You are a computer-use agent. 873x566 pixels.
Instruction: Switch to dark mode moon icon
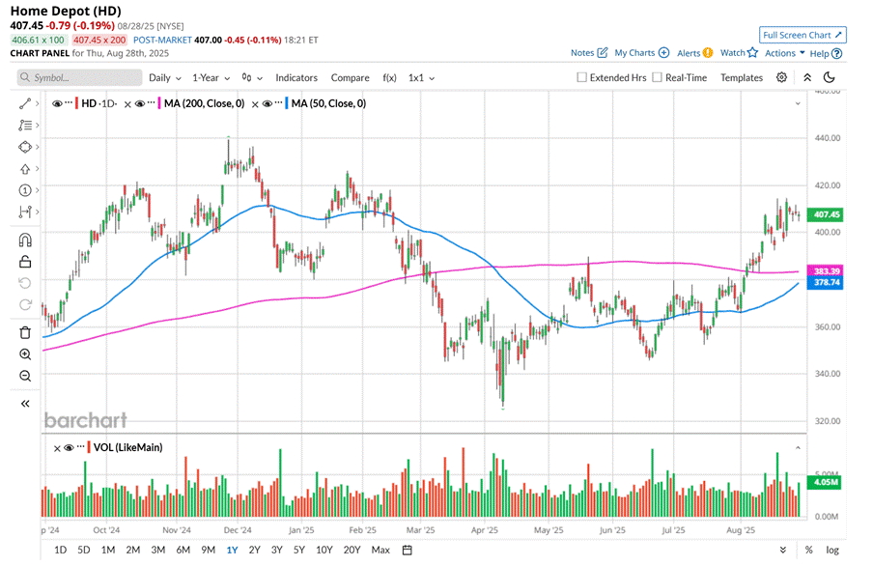[829, 77]
